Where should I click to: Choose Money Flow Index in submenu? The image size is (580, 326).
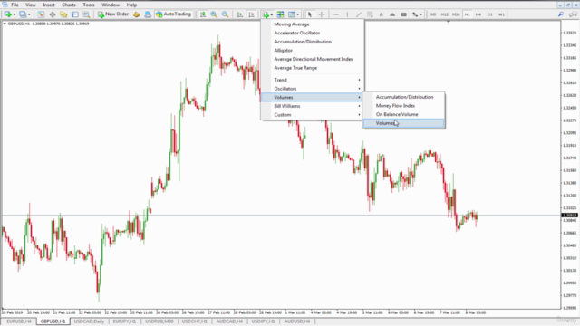pyautogui.click(x=395, y=106)
